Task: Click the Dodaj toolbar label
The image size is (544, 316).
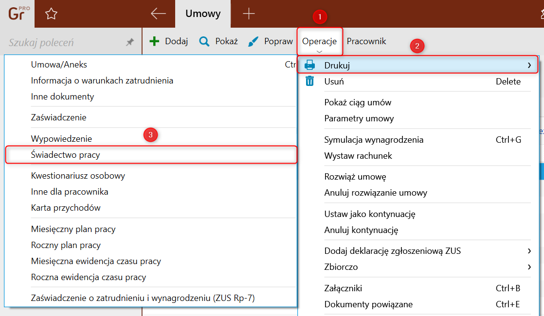Action: [x=176, y=41]
